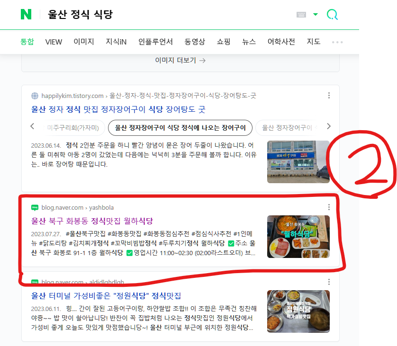Open the 지식iN tab
Screen dimensions: 397x346
point(116,42)
